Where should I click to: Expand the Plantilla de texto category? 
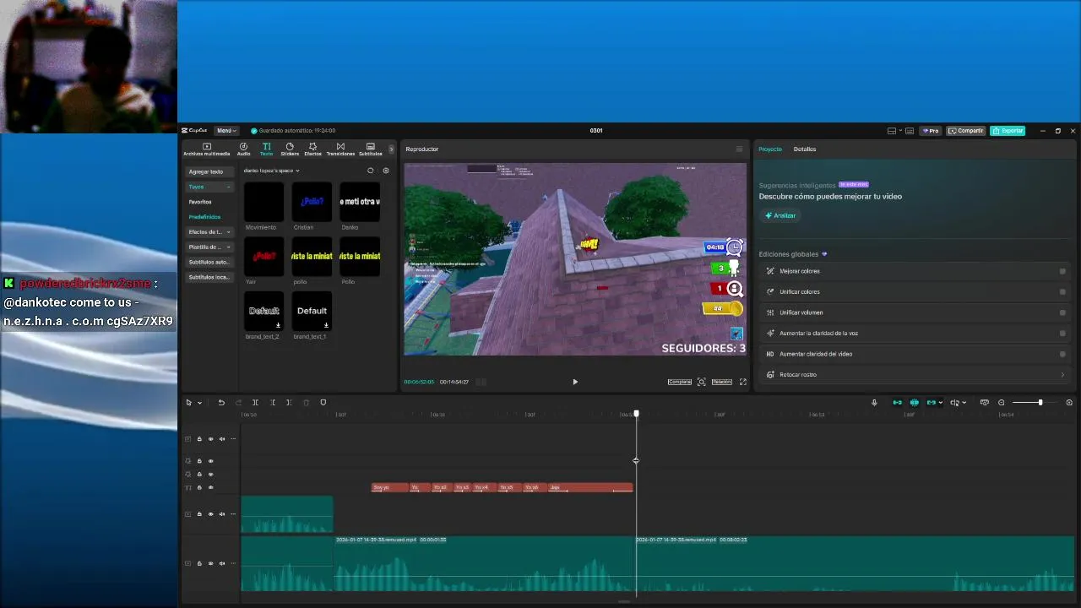(209, 247)
